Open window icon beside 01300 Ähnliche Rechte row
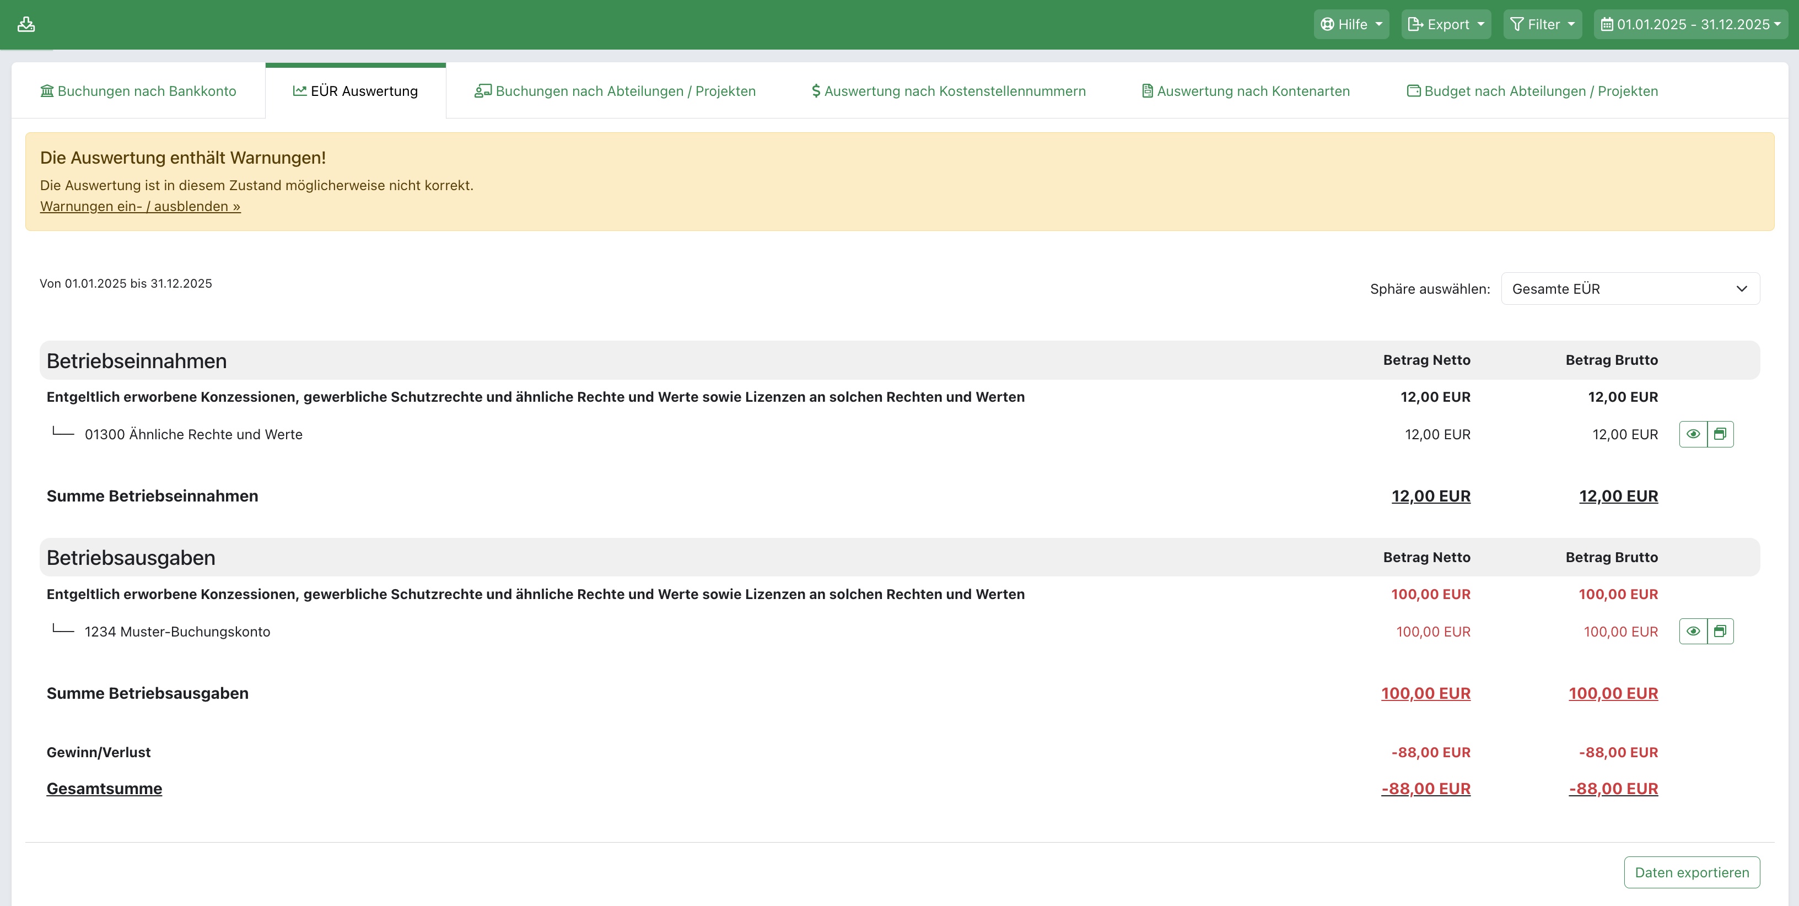Screen dimensions: 1799x906 click(1720, 434)
